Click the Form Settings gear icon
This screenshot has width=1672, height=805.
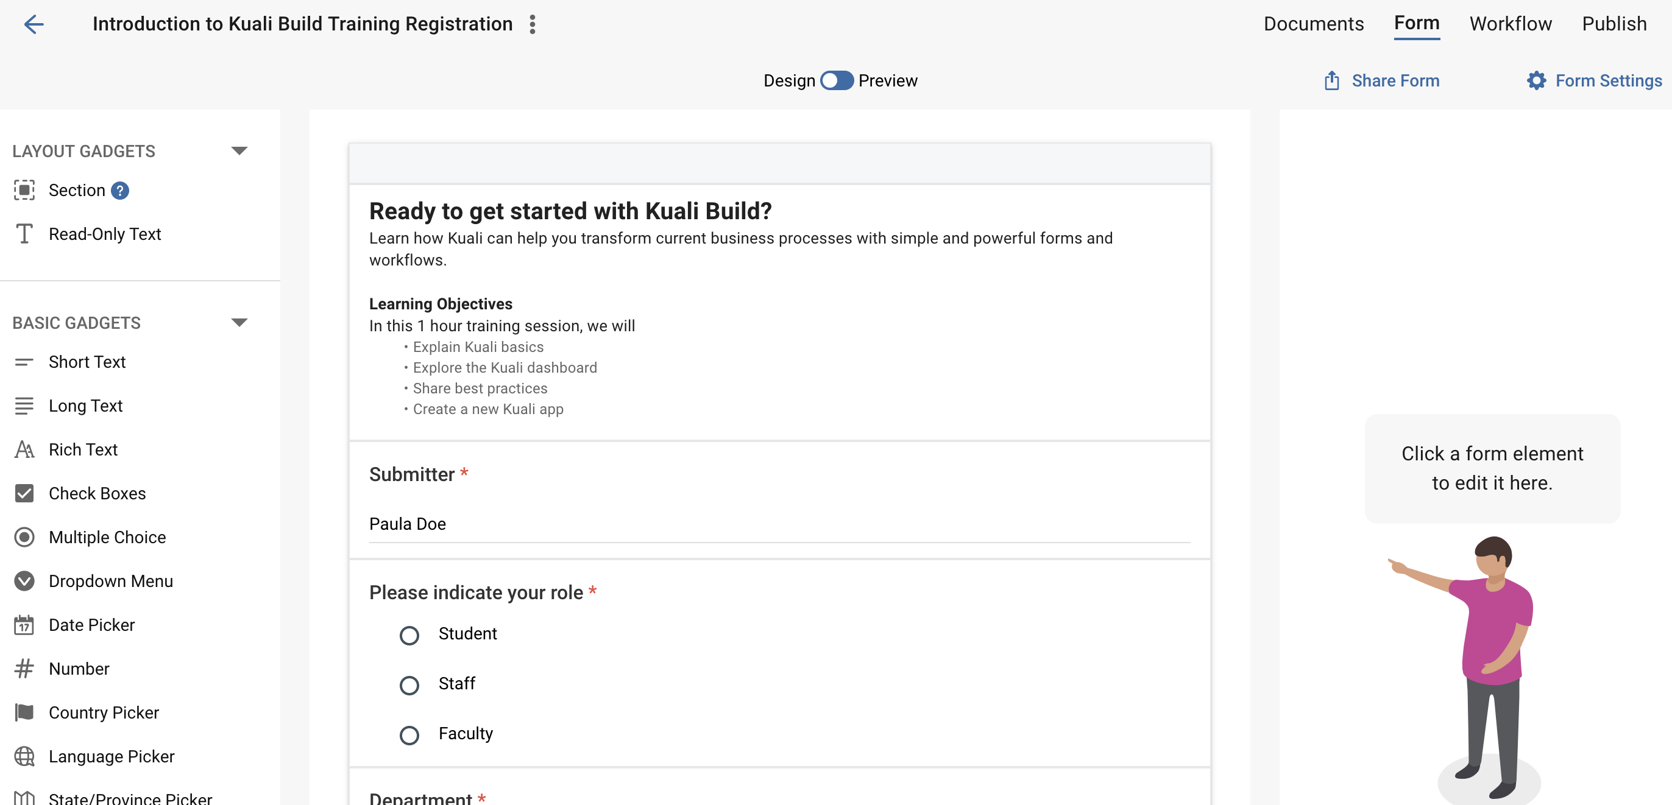coord(1536,80)
